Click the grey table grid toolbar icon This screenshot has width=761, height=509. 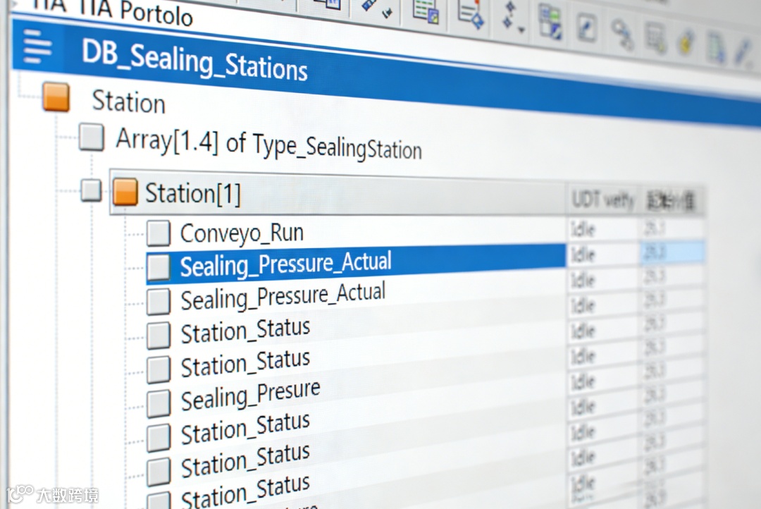point(655,38)
